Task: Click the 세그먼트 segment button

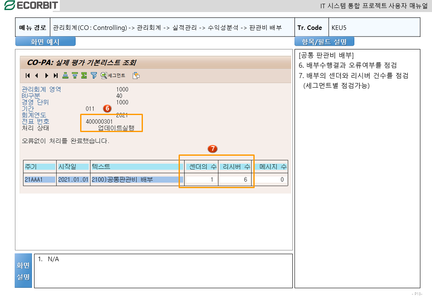Action: tap(113, 76)
